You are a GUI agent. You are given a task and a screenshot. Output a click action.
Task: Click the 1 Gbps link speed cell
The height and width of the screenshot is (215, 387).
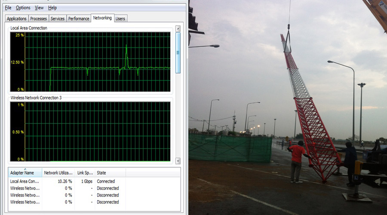[x=87, y=181]
